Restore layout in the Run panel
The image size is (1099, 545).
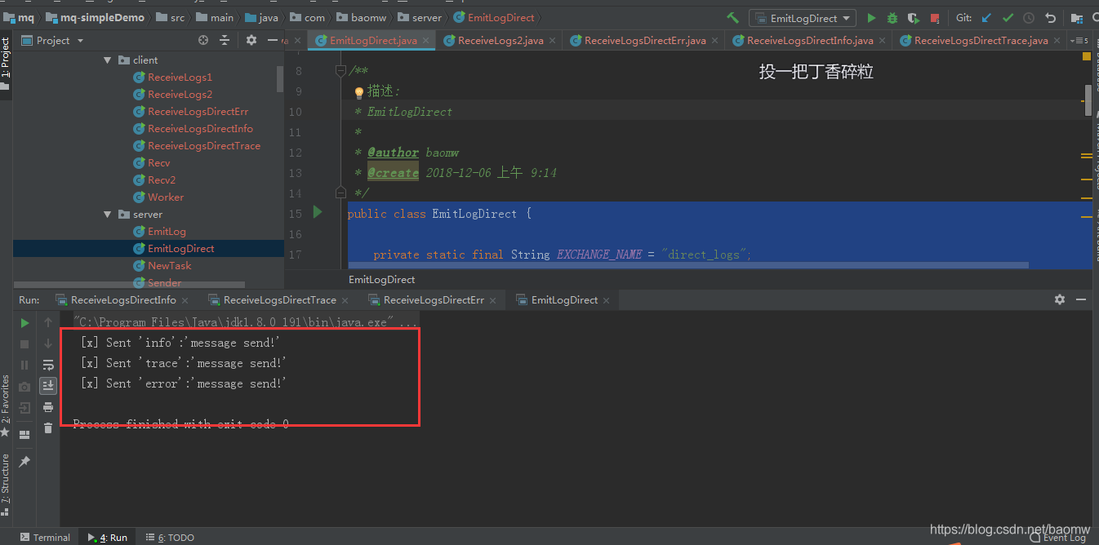[x=24, y=435]
